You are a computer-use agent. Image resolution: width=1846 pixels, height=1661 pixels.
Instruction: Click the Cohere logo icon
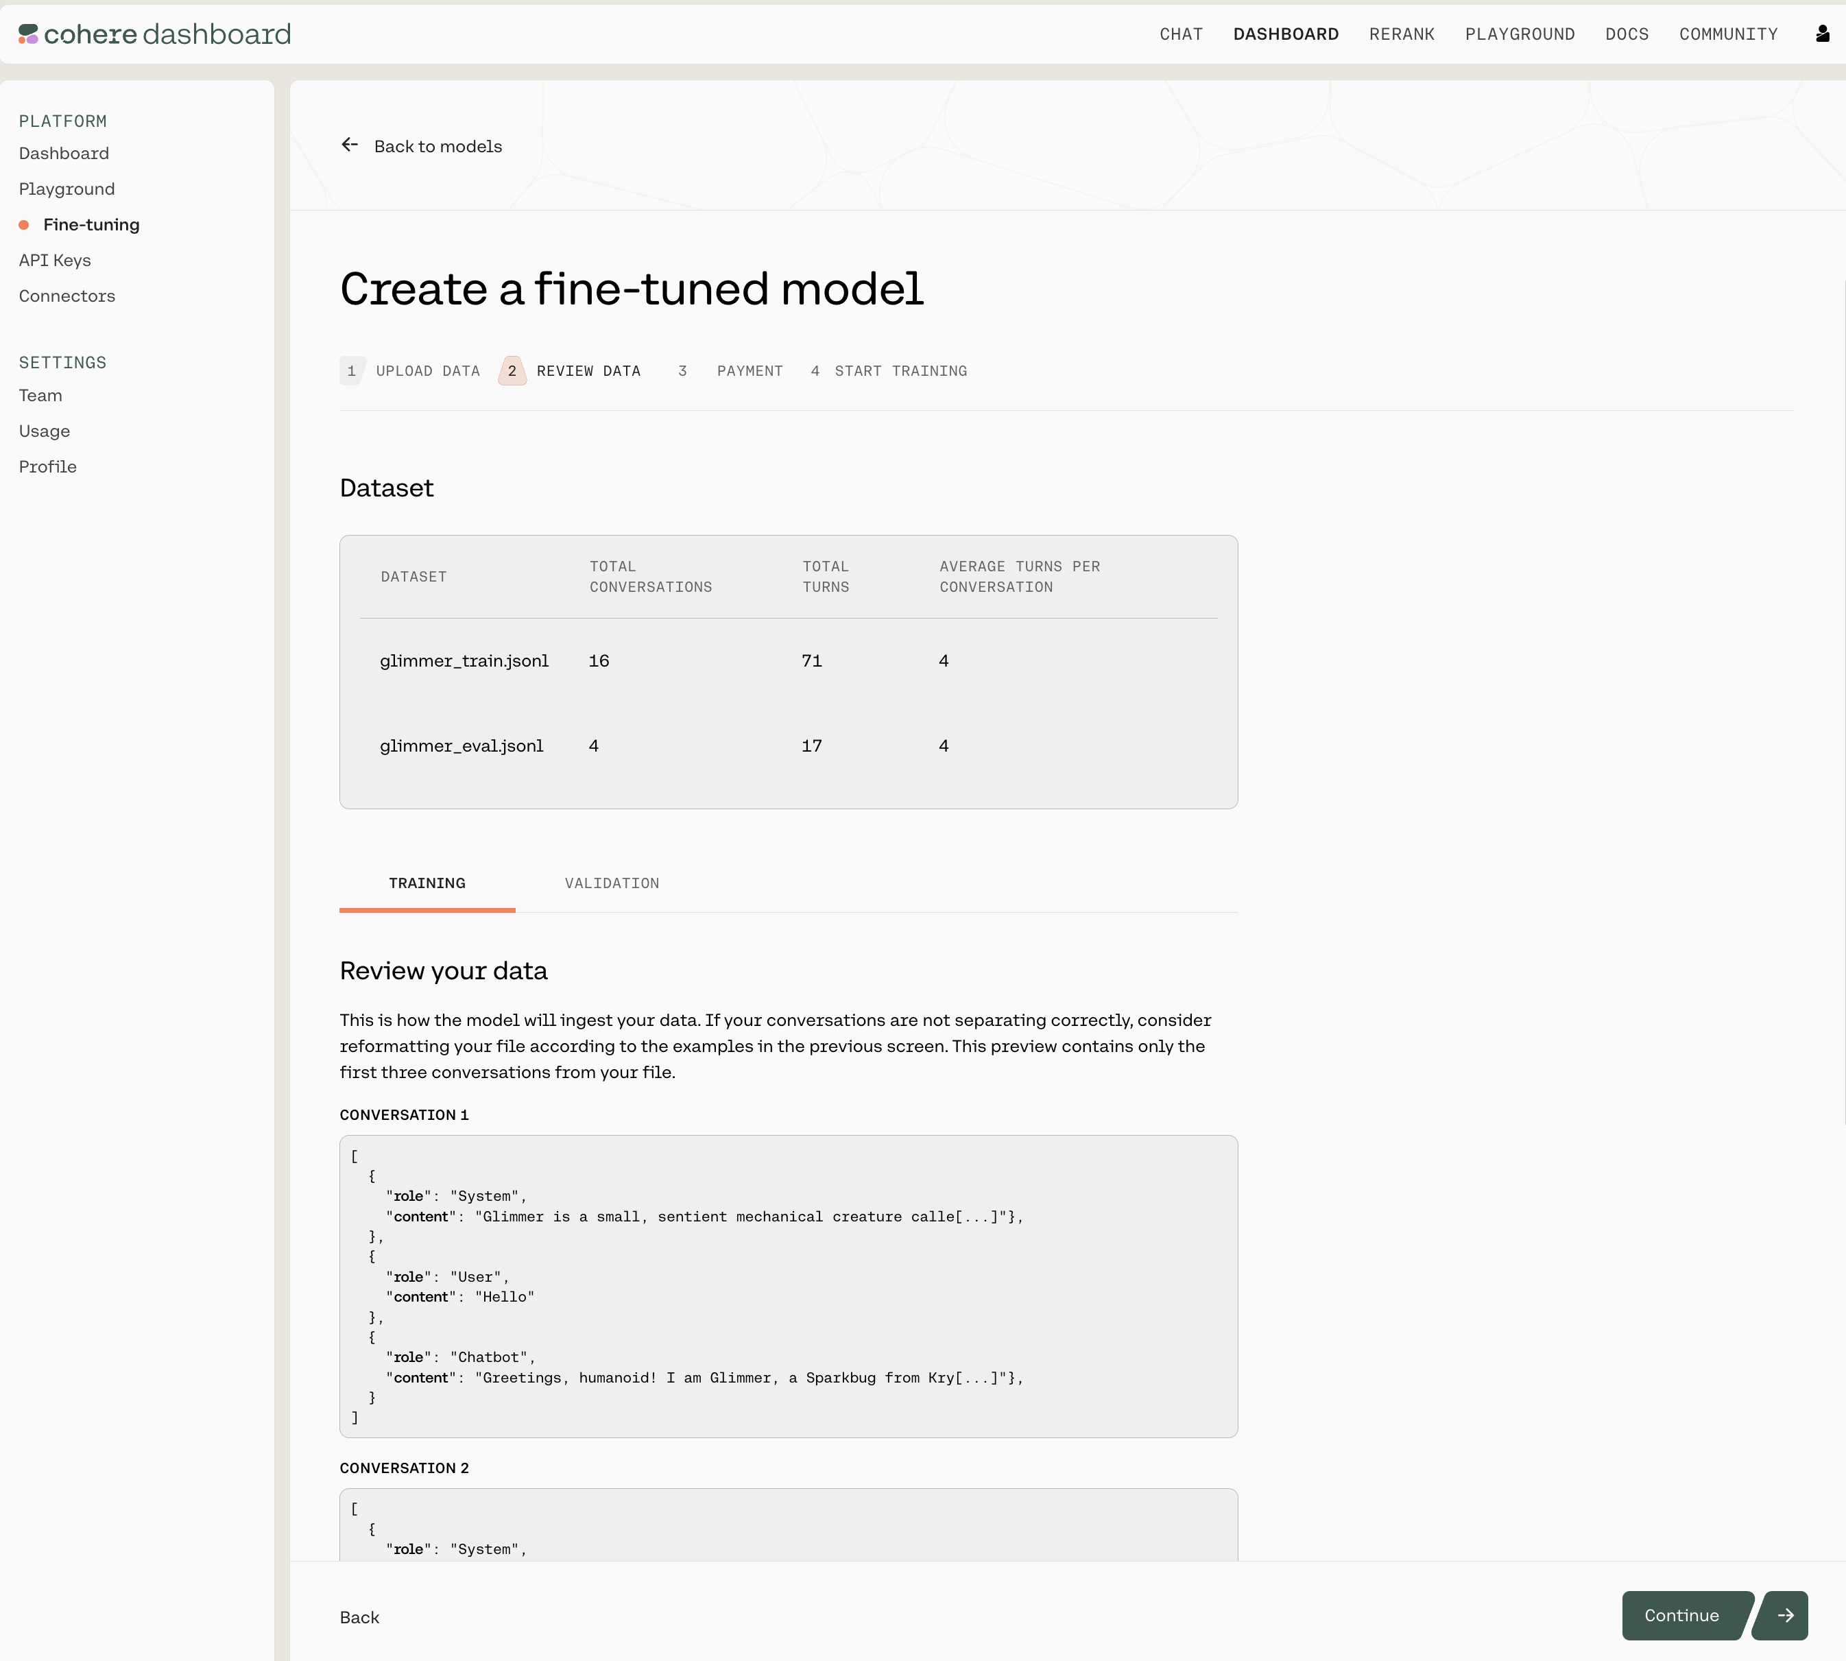coord(28,34)
